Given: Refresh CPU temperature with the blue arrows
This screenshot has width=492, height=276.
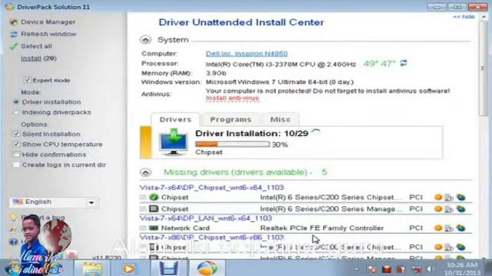Looking at the screenshot, I should coord(404,64).
